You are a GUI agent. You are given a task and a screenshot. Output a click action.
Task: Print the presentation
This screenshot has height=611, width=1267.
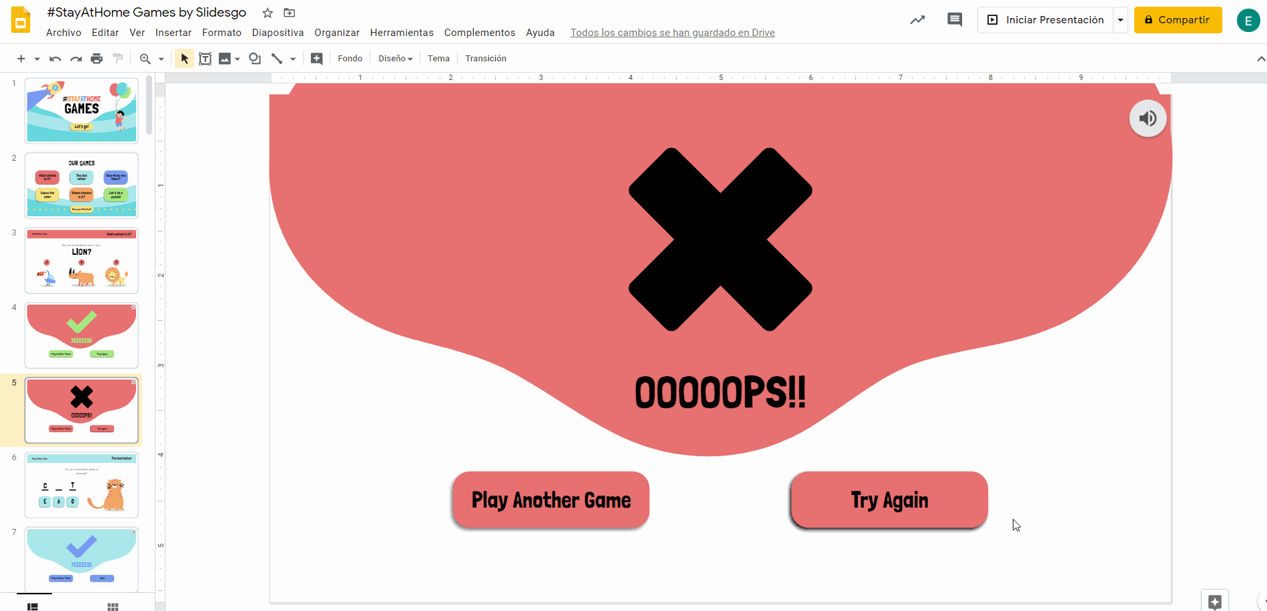pos(97,59)
